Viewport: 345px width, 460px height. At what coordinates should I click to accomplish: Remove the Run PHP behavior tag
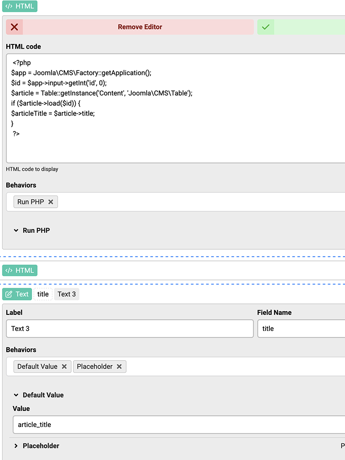coord(51,202)
